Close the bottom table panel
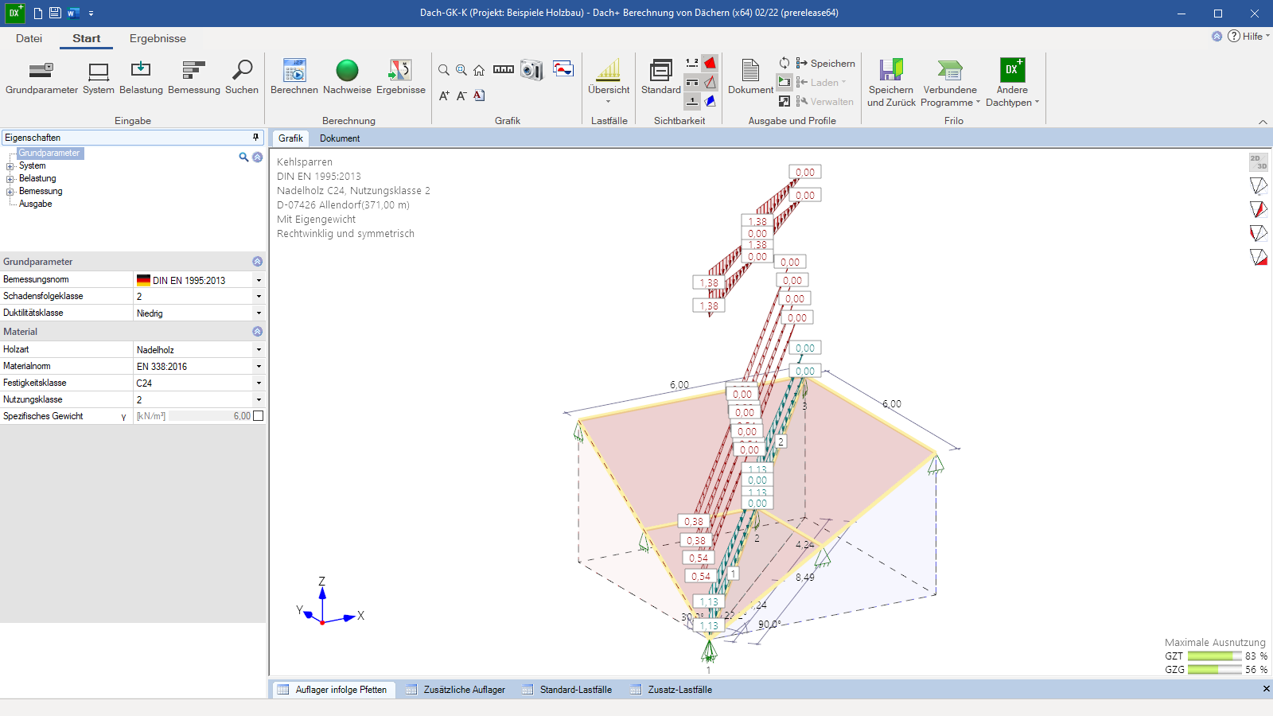The image size is (1273, 716). (x=1266, y=689)
